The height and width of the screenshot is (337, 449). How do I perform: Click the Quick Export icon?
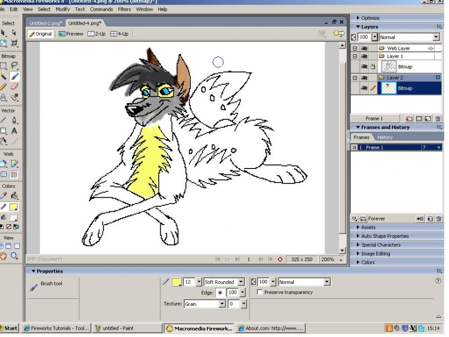(x=339, y=34)
